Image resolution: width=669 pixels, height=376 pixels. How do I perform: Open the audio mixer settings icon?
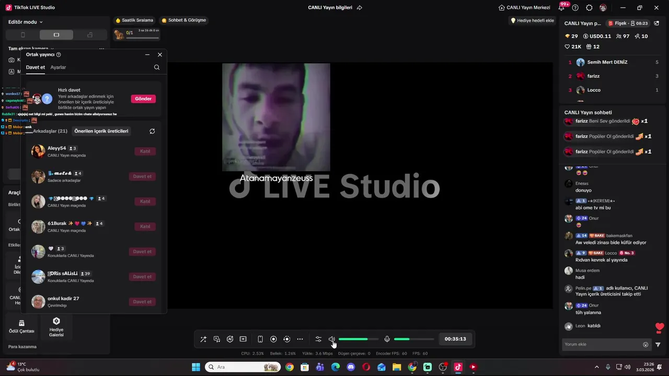[x=318, y=339]
